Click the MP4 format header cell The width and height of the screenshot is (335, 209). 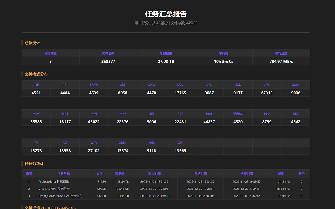tap(94, 113)
